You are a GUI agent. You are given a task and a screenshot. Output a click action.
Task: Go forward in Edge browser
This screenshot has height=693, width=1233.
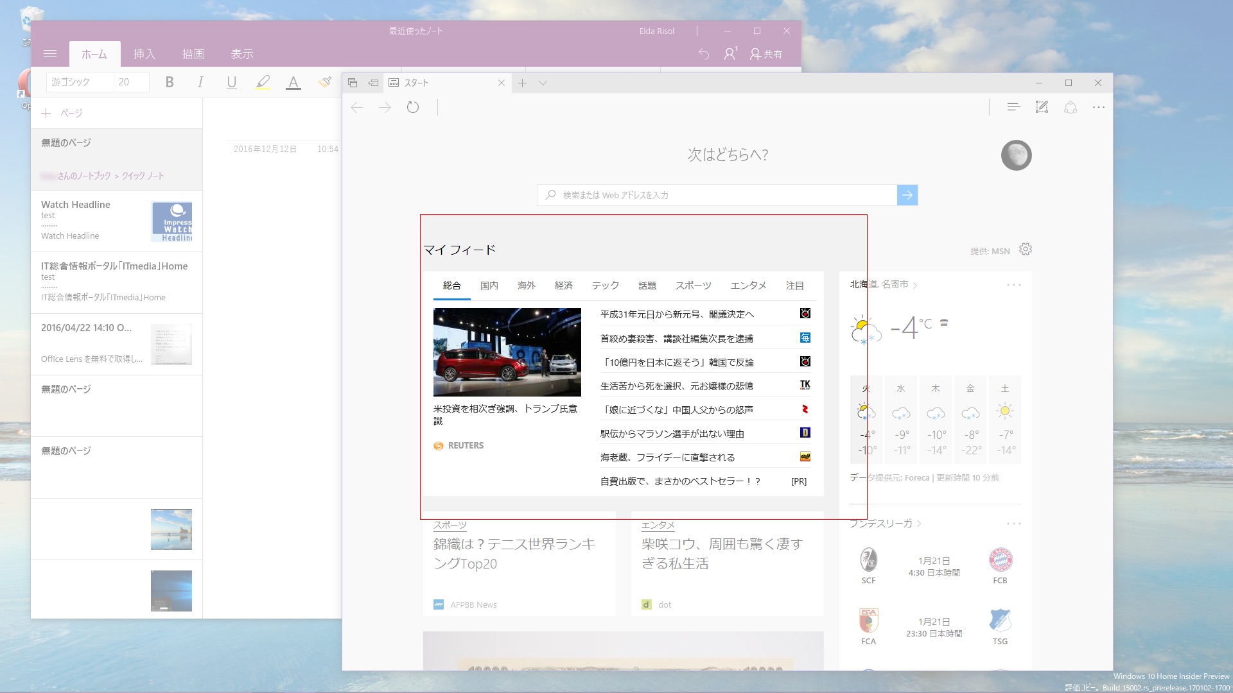[385, 108]
